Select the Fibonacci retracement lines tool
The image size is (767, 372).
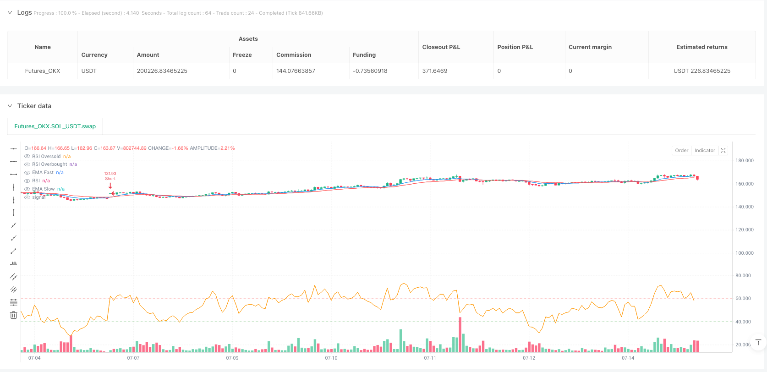point(14,302)
